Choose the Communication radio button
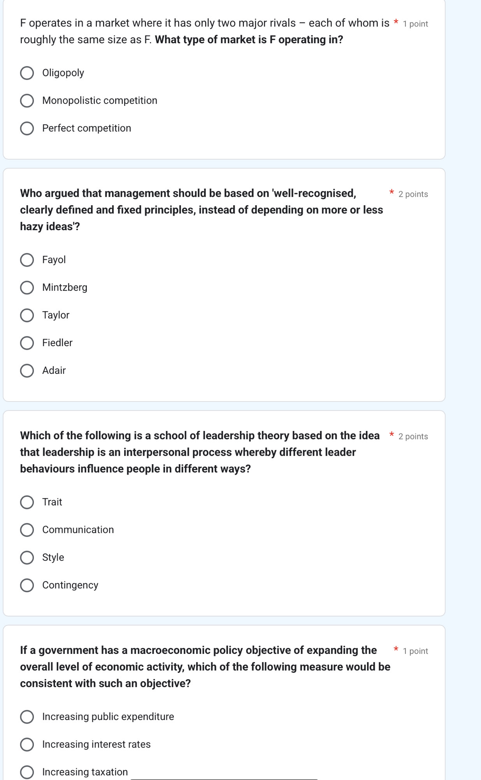 coord(27,530)
